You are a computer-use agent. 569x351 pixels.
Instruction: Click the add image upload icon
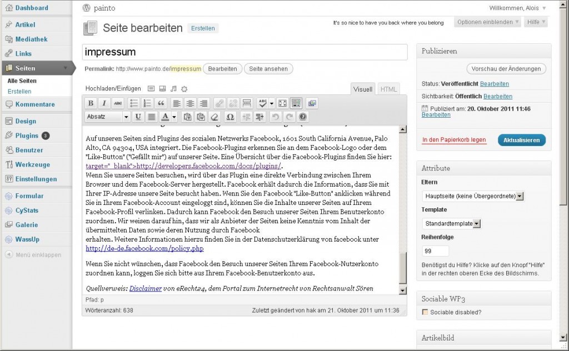[151, 88]
